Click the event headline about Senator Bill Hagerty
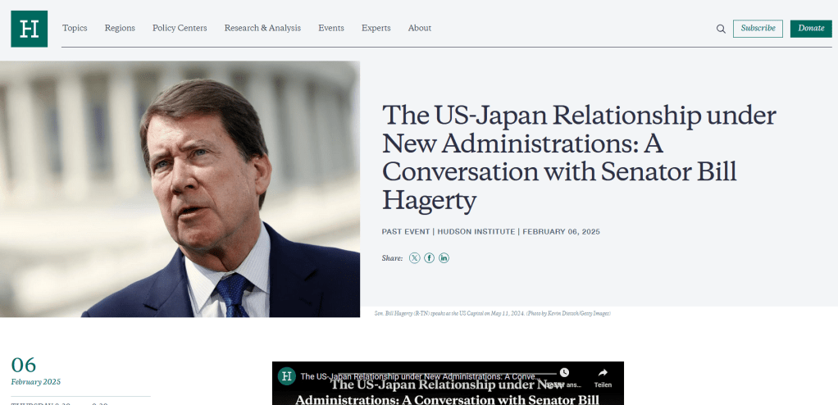 (x=579, y=157)
